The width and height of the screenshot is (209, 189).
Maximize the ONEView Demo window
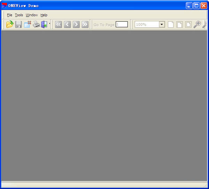point(196,6)
